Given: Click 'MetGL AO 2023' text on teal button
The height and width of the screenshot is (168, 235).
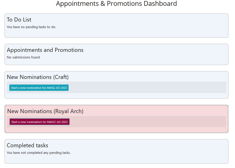Looking at the screenshot, I should pyautogui.click(x=57, y=88).
